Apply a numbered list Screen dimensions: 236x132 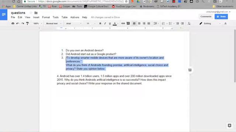coord(163,23)
